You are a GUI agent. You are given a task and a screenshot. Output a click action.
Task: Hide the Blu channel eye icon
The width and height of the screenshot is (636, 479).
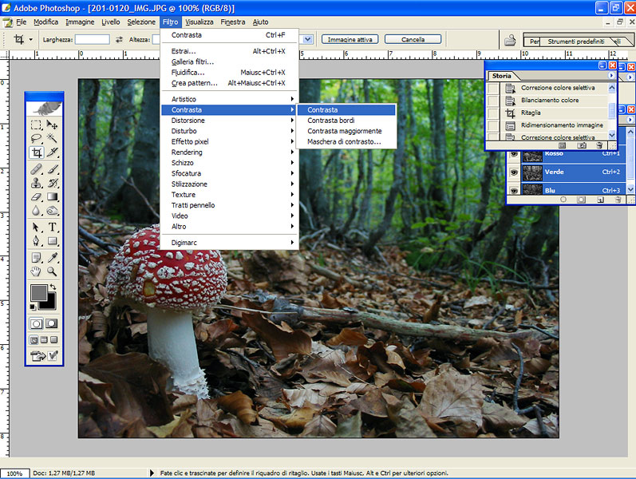point(514,190)
